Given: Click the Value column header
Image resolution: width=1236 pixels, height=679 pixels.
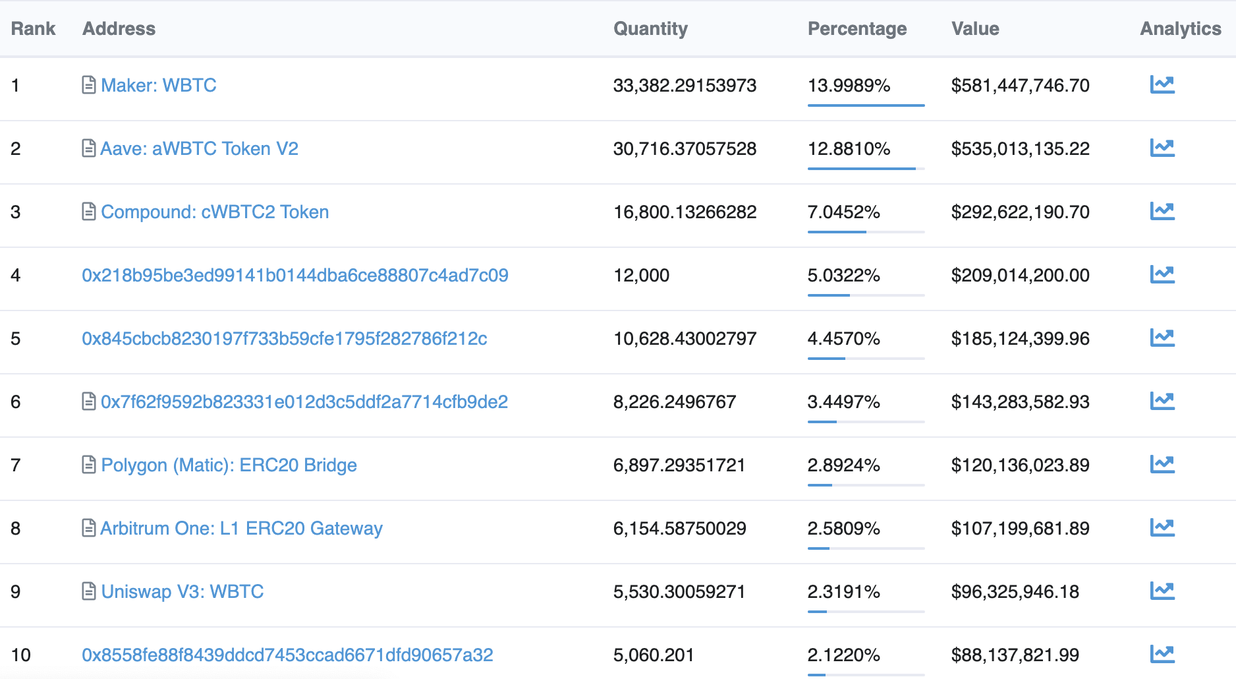Looking at the screenshot, I should click(x=975, y=28).
